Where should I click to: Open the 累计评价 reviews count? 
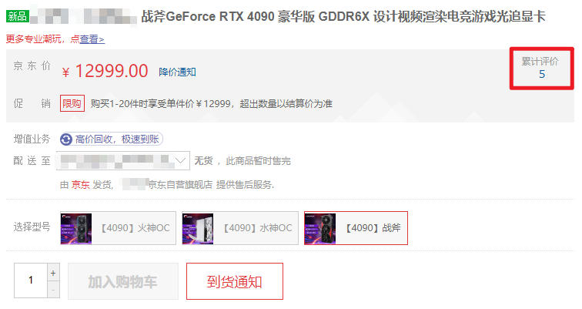point(541,68)
